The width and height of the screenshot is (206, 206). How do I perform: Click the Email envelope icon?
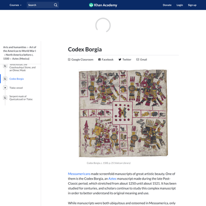[137, 60]
